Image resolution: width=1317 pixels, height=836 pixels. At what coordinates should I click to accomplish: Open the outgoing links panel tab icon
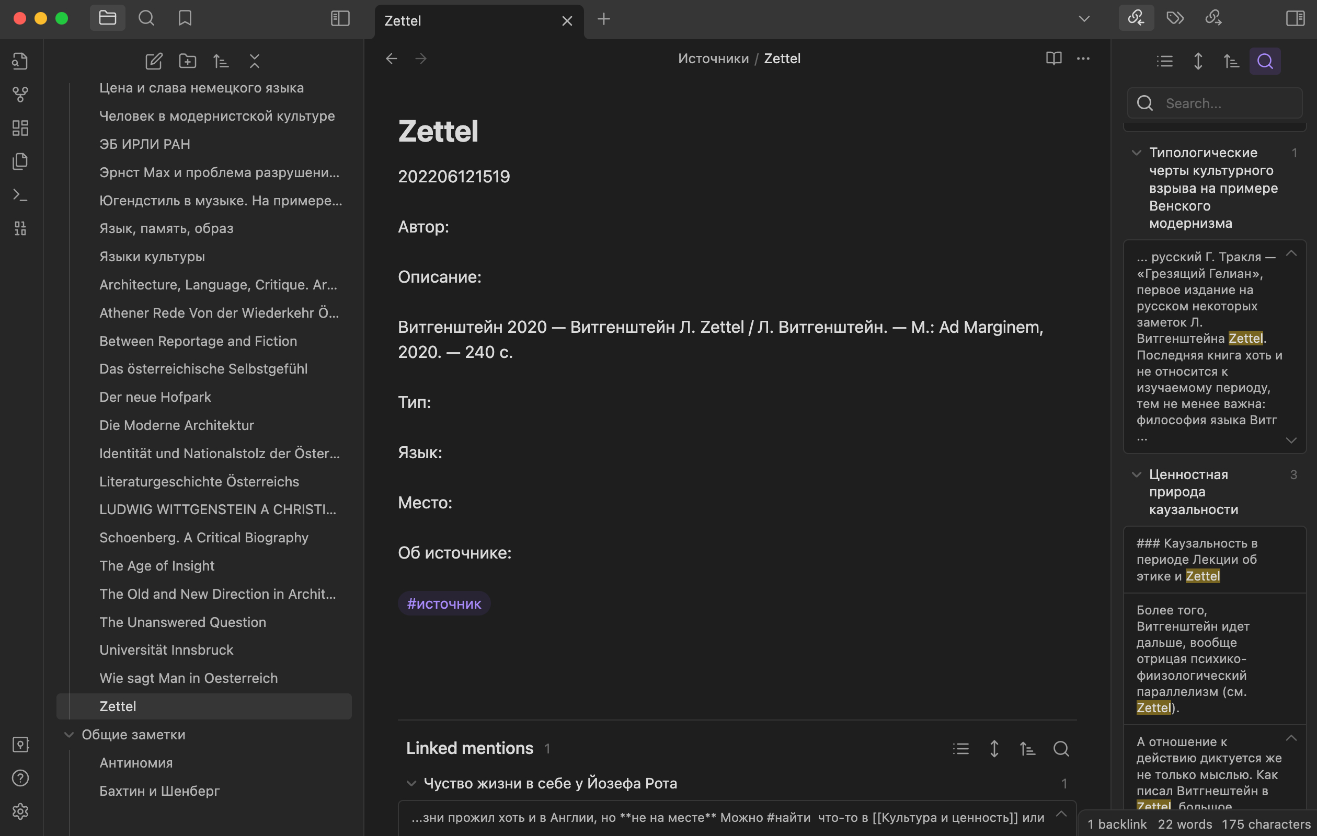[x=1213, y=19]
